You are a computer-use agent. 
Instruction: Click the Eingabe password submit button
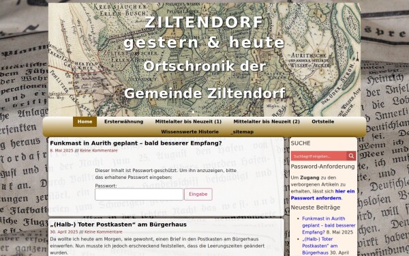[198, 195]
